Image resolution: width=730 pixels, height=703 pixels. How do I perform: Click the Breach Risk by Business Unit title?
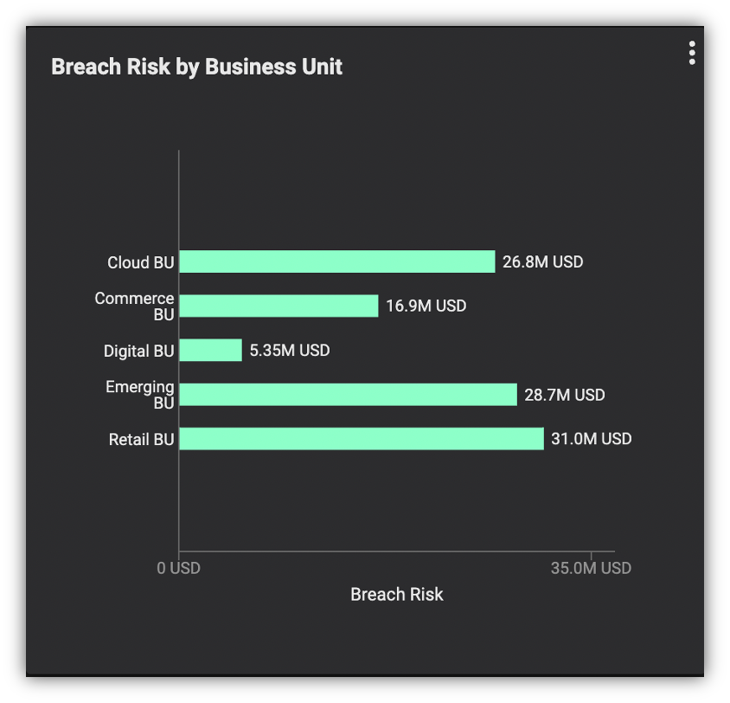pos(196,67)
